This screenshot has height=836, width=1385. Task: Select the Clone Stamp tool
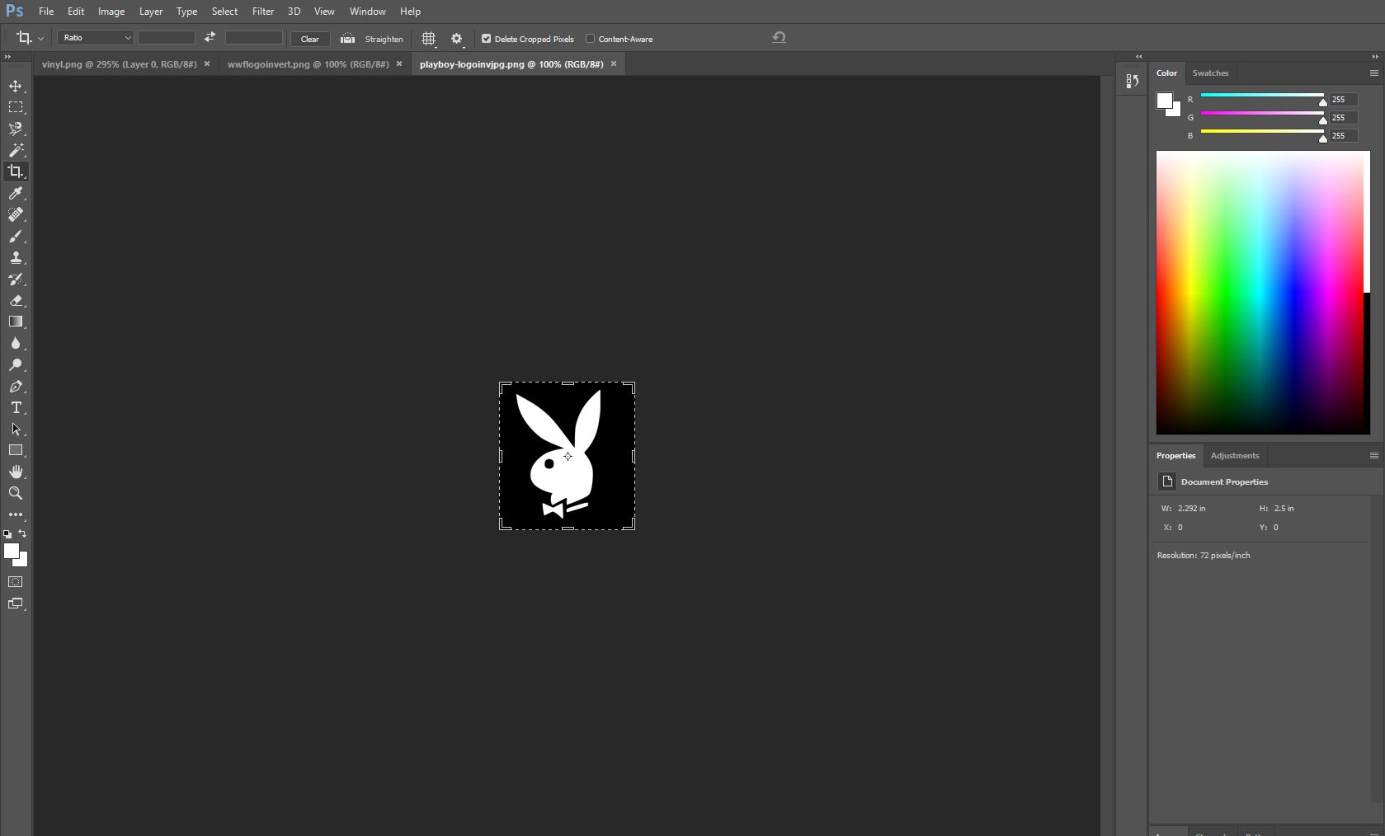pyautogui.click(x=16, y=257)
